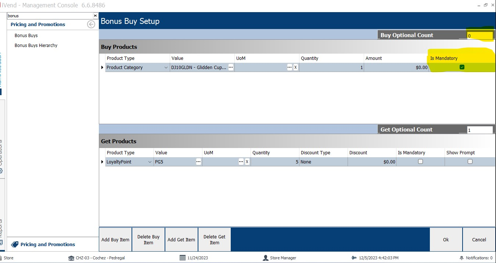This screenshot has height=263, width=496.
Task: Open Notifications bell in status bar
Action: [x=462, y=258]
